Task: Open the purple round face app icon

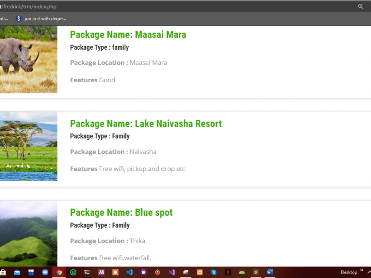Action: 144,272
